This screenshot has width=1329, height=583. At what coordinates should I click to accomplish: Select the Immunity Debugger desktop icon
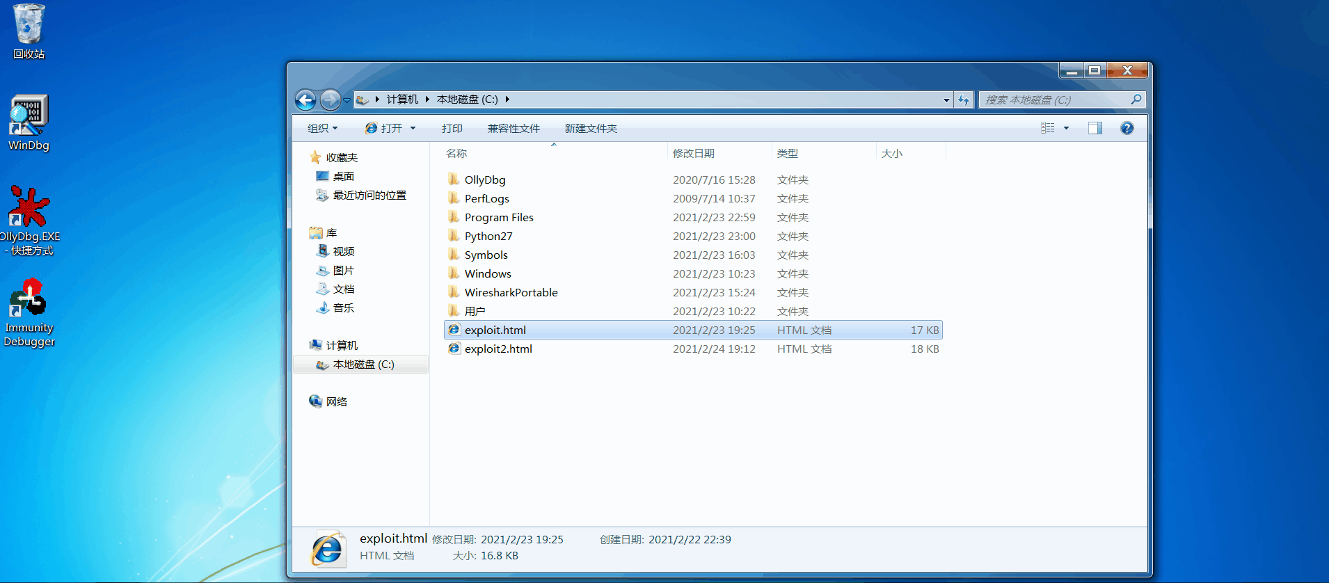coord(29,299)
